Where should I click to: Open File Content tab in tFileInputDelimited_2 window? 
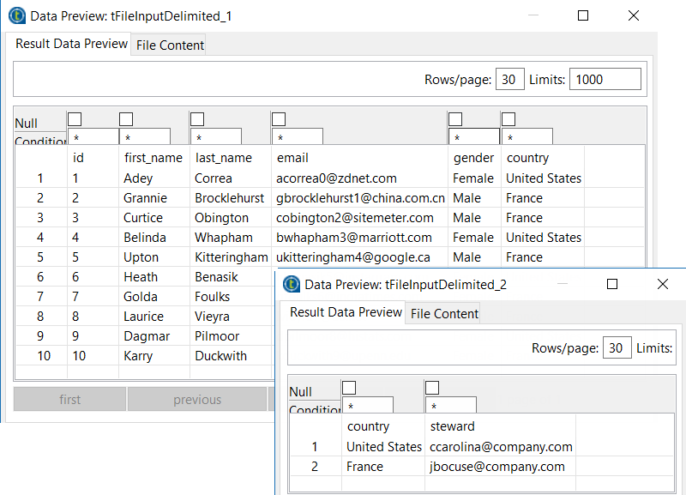444,313
